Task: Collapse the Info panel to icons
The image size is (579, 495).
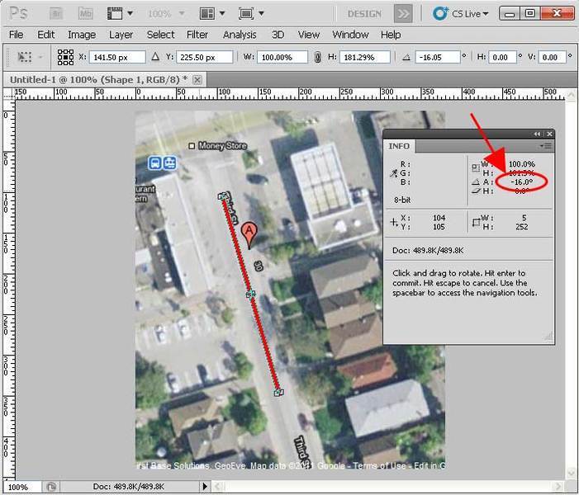Action: pos(538,134)
